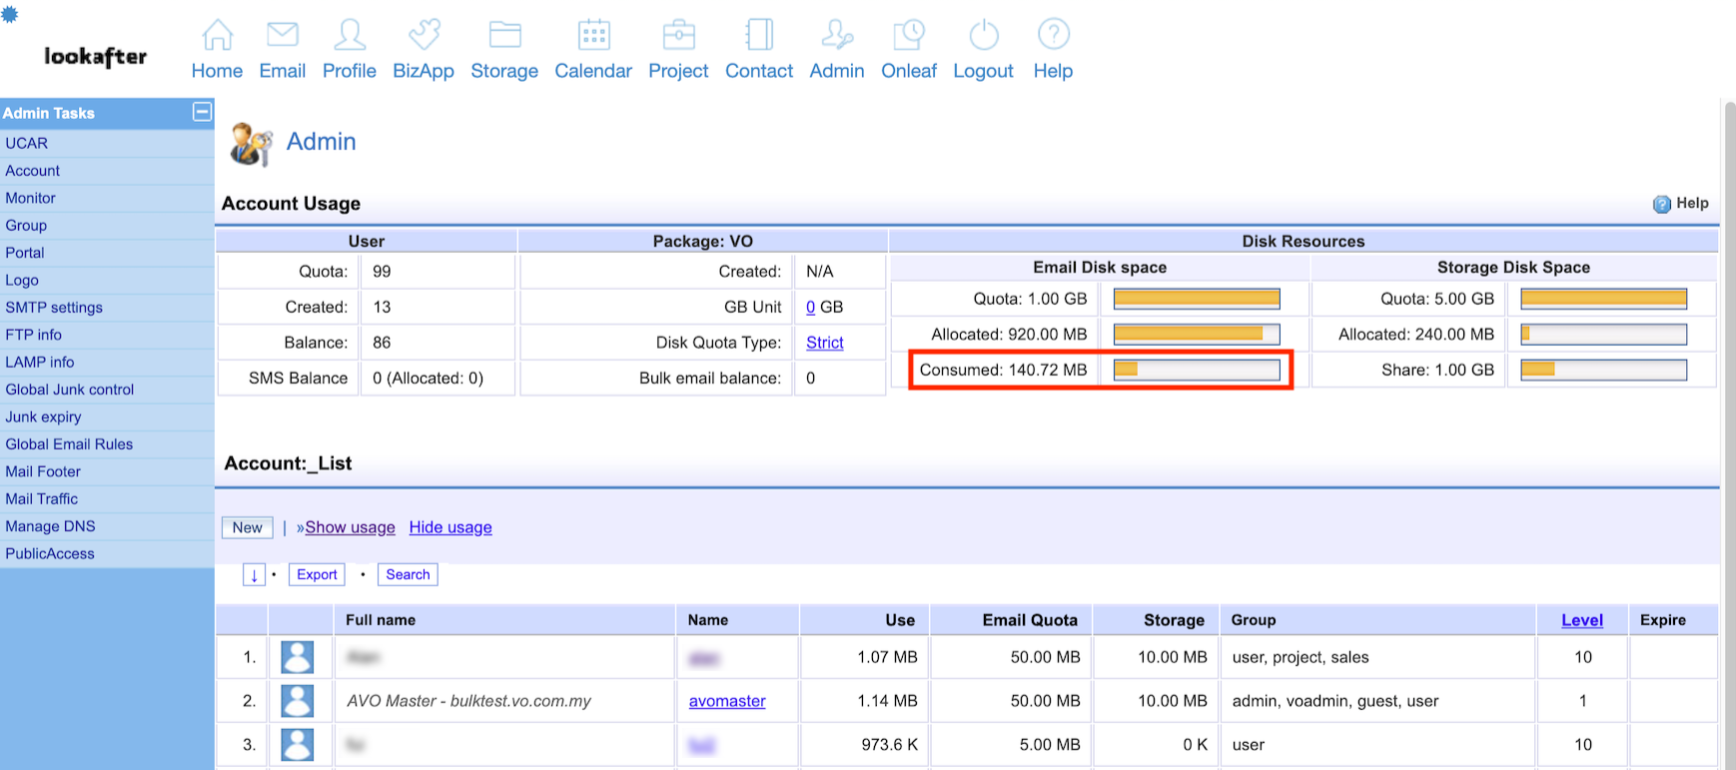
Task: Open the Profile person icon
Action: (x=350, y=35)
